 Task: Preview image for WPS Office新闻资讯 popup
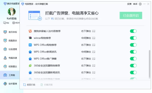coord(94,52)
